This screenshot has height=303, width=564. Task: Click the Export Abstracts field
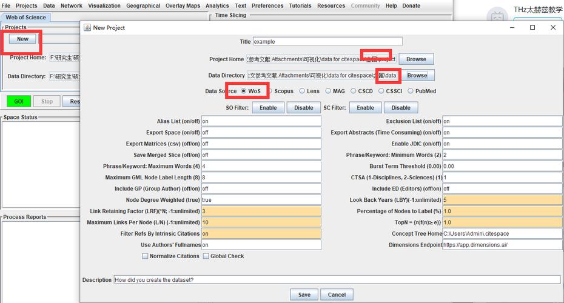503,132
